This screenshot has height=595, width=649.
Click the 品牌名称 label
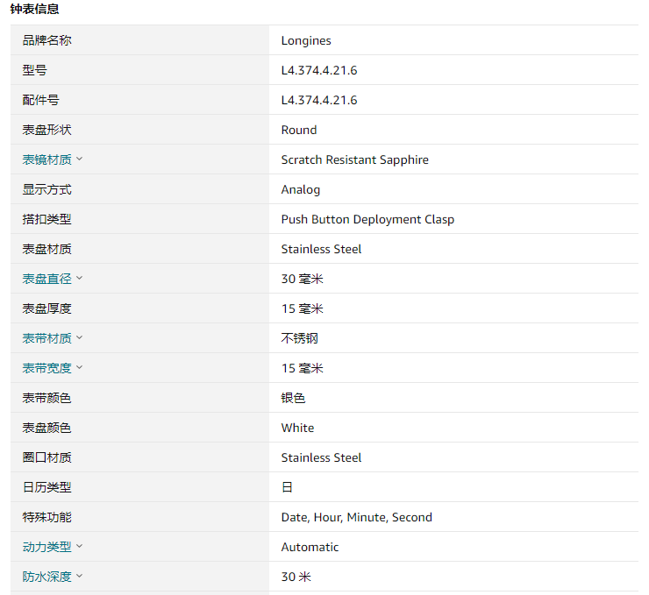[x=46, y=40]
